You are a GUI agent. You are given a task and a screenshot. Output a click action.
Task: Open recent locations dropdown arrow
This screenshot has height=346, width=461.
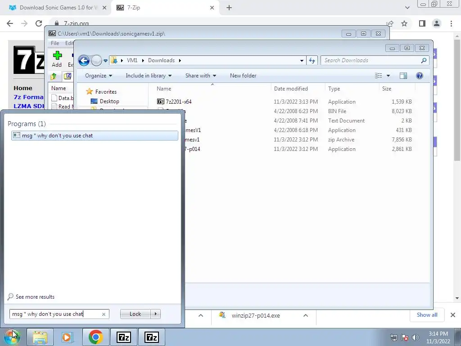pyautogui.click(x=105, y=61)
